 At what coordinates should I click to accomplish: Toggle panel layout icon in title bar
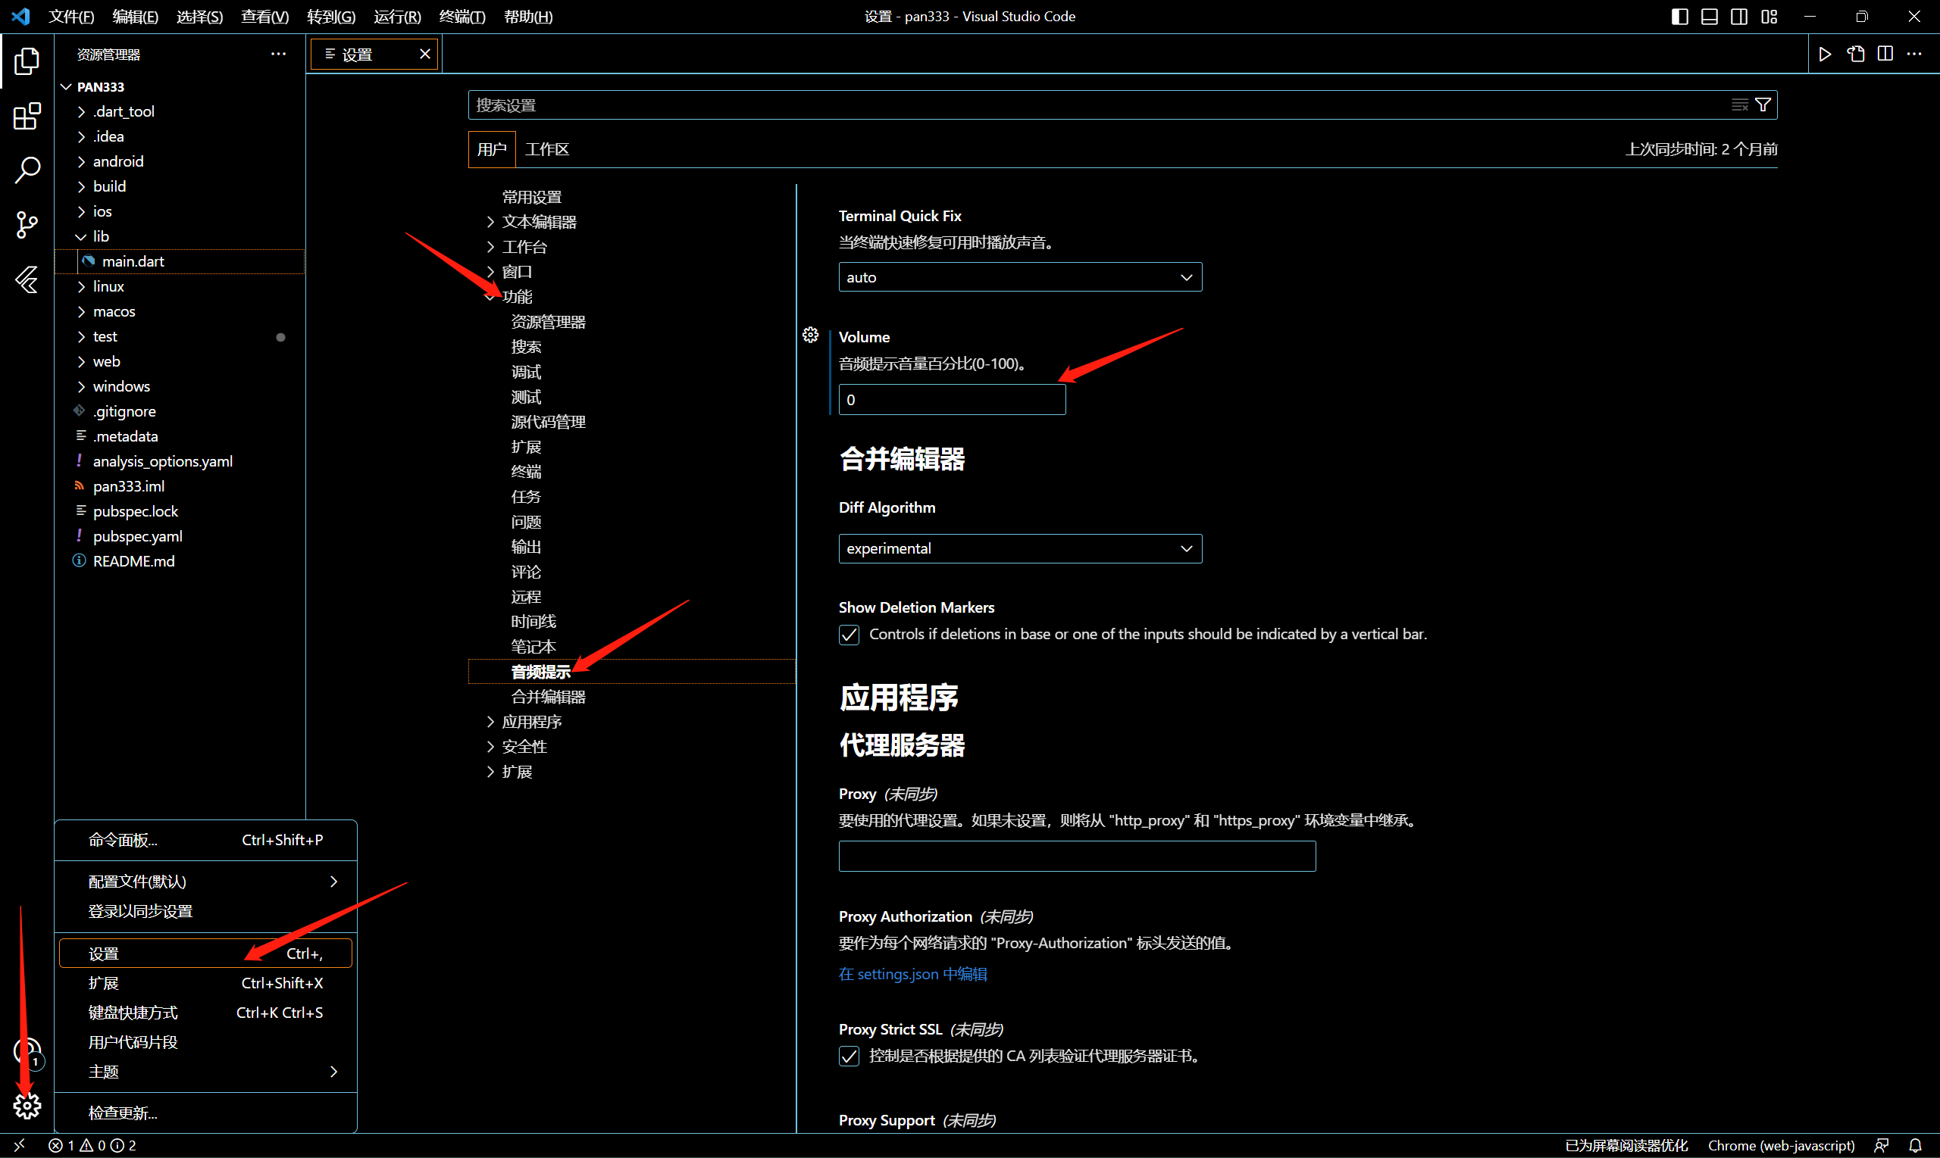pos(1709,17)
